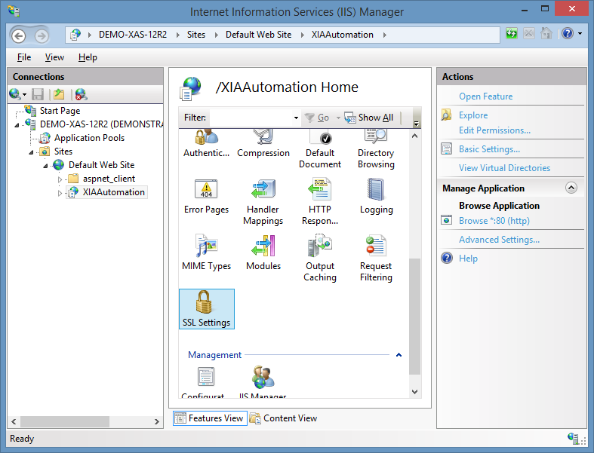Viewport: 594px width, 453px height.
Task: Collapse the Manage Application section
Action: (571, 188)
